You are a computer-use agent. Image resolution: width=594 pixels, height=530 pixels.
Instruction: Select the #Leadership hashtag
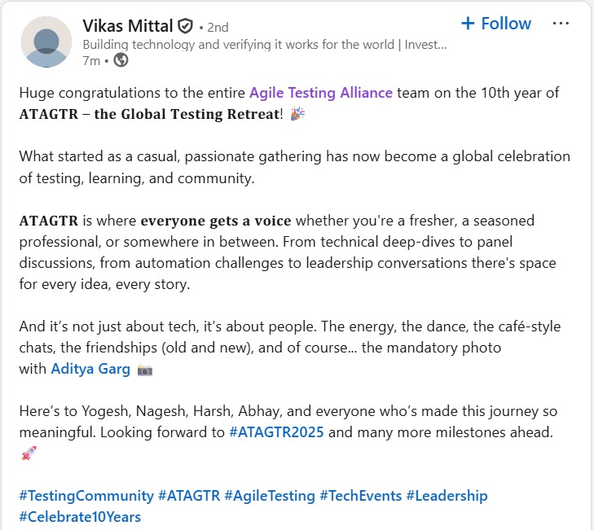[447, 496]
